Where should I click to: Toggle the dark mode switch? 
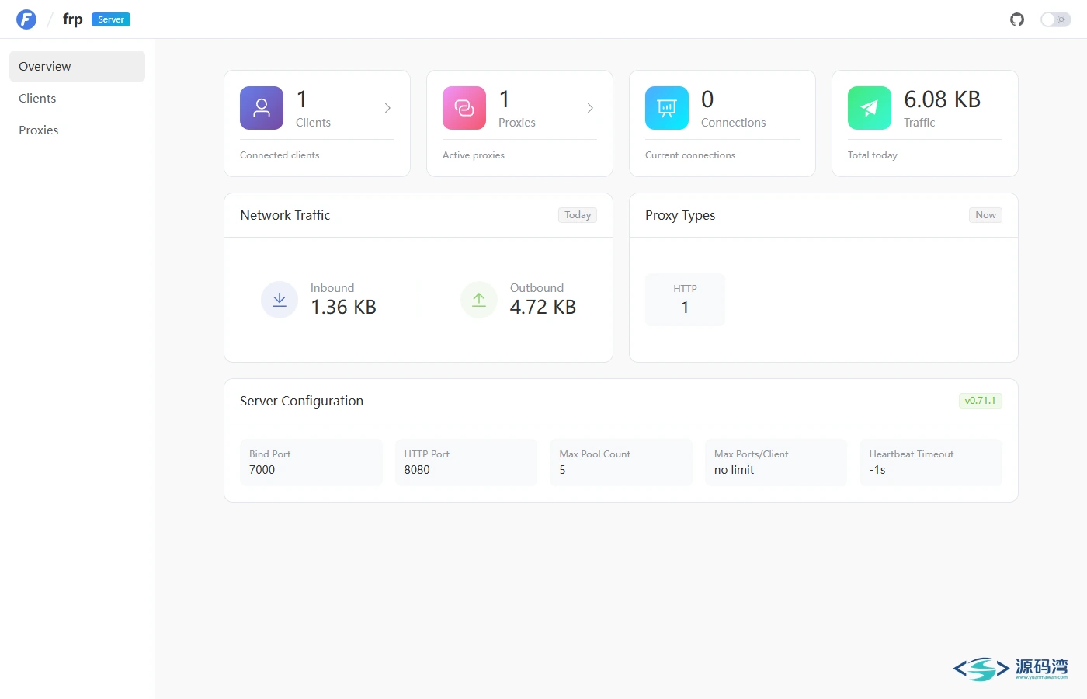pyautogui.click(x=1055, y=19)
